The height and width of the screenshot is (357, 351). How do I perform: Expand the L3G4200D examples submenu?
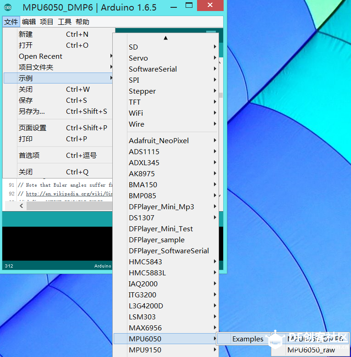point(166,306)
